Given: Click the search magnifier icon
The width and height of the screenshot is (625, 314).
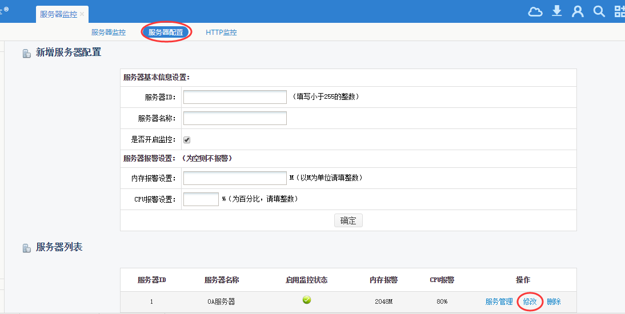Looking at the screenshot, I should [599, 11].
